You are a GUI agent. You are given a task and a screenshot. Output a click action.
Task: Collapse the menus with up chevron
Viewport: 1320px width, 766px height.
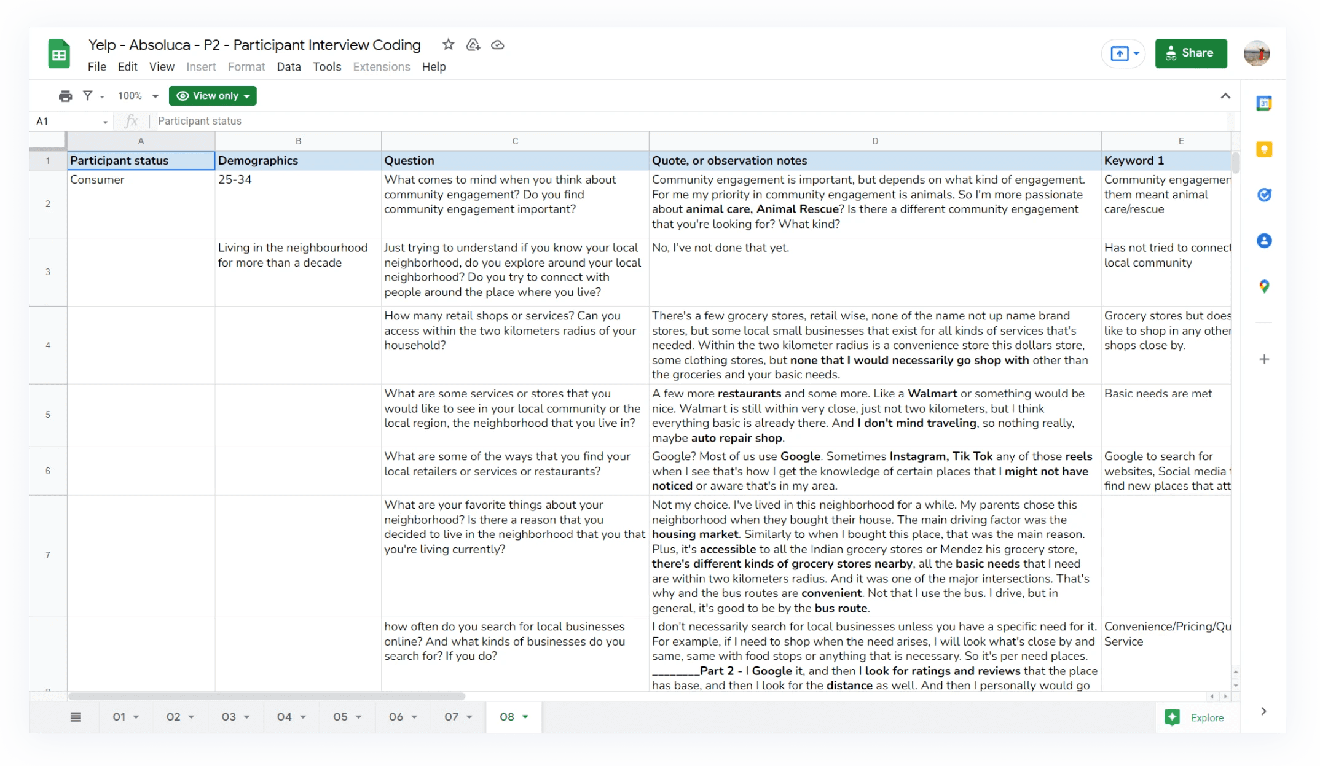(x=1225, y=96)
